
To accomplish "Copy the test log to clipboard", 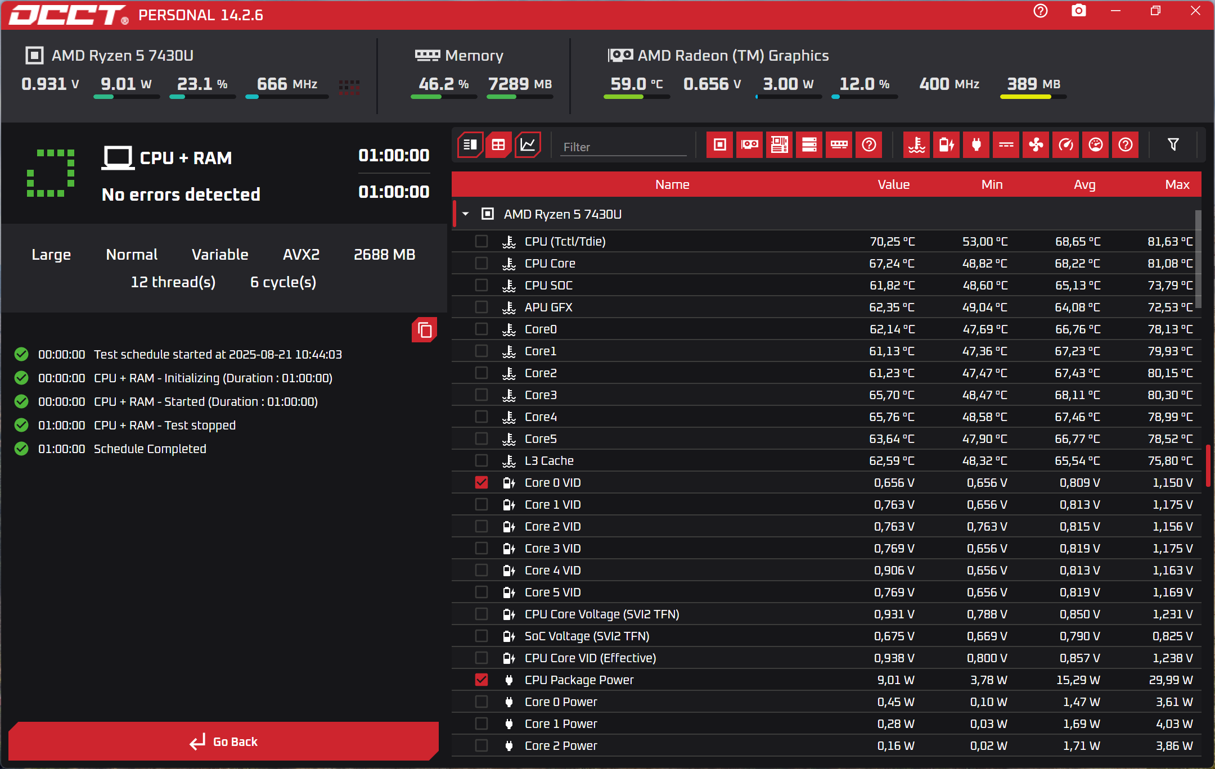I will pos(425,330).
